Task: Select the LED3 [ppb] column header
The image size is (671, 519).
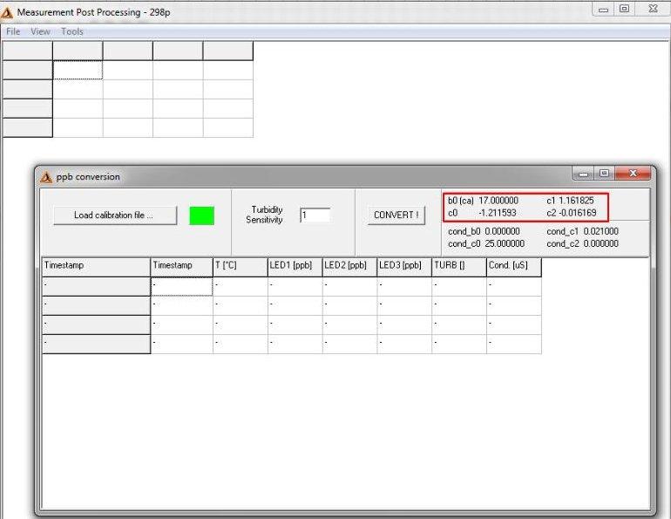Action: (403, 265)
